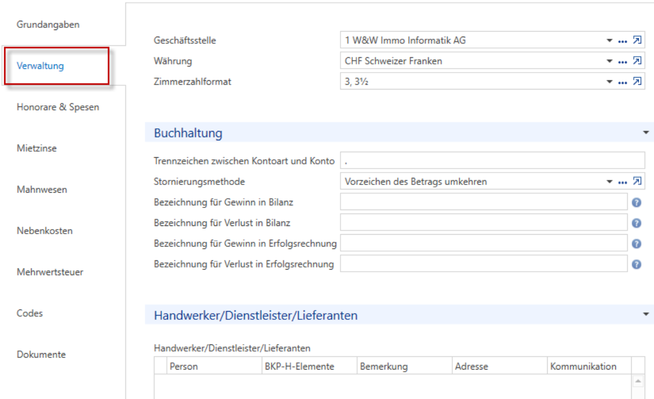This screenshot has height=399, width=654.
Task: Expand the Stornierungsmethode dropdown arrow
Action: click(609, 182)
